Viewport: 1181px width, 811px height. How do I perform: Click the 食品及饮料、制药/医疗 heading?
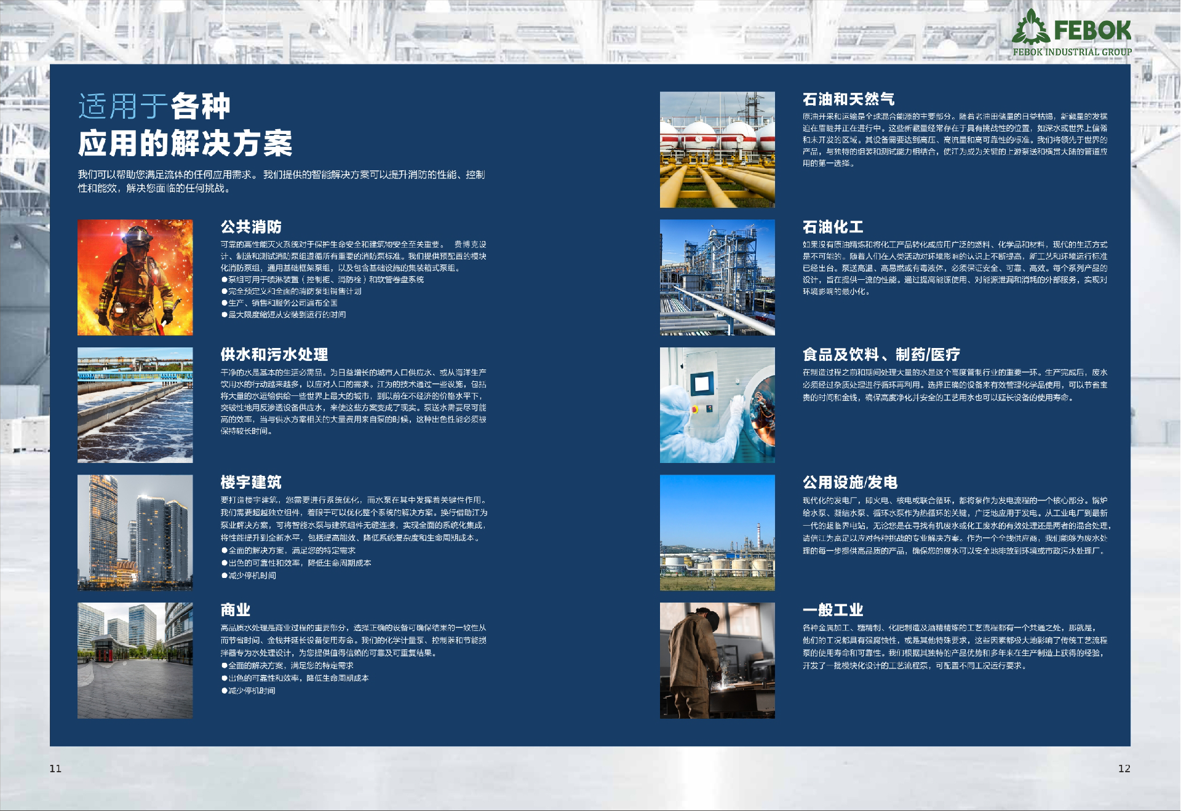pos(881,355)
